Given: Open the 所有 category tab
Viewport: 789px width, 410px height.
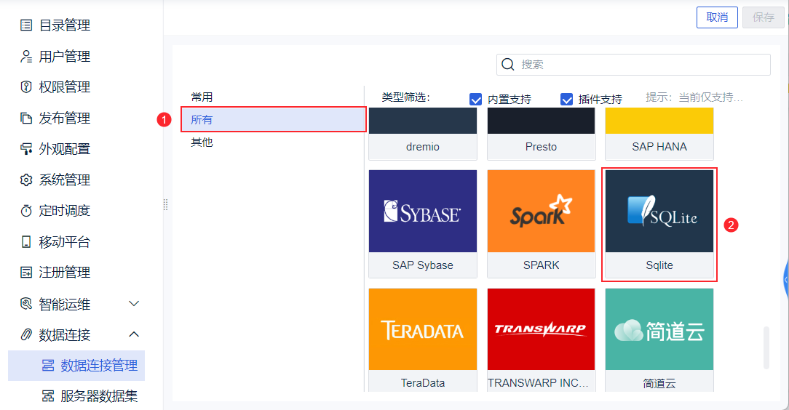Looking at the screenshot, I should pyautogui.click(x=273, y=119).
